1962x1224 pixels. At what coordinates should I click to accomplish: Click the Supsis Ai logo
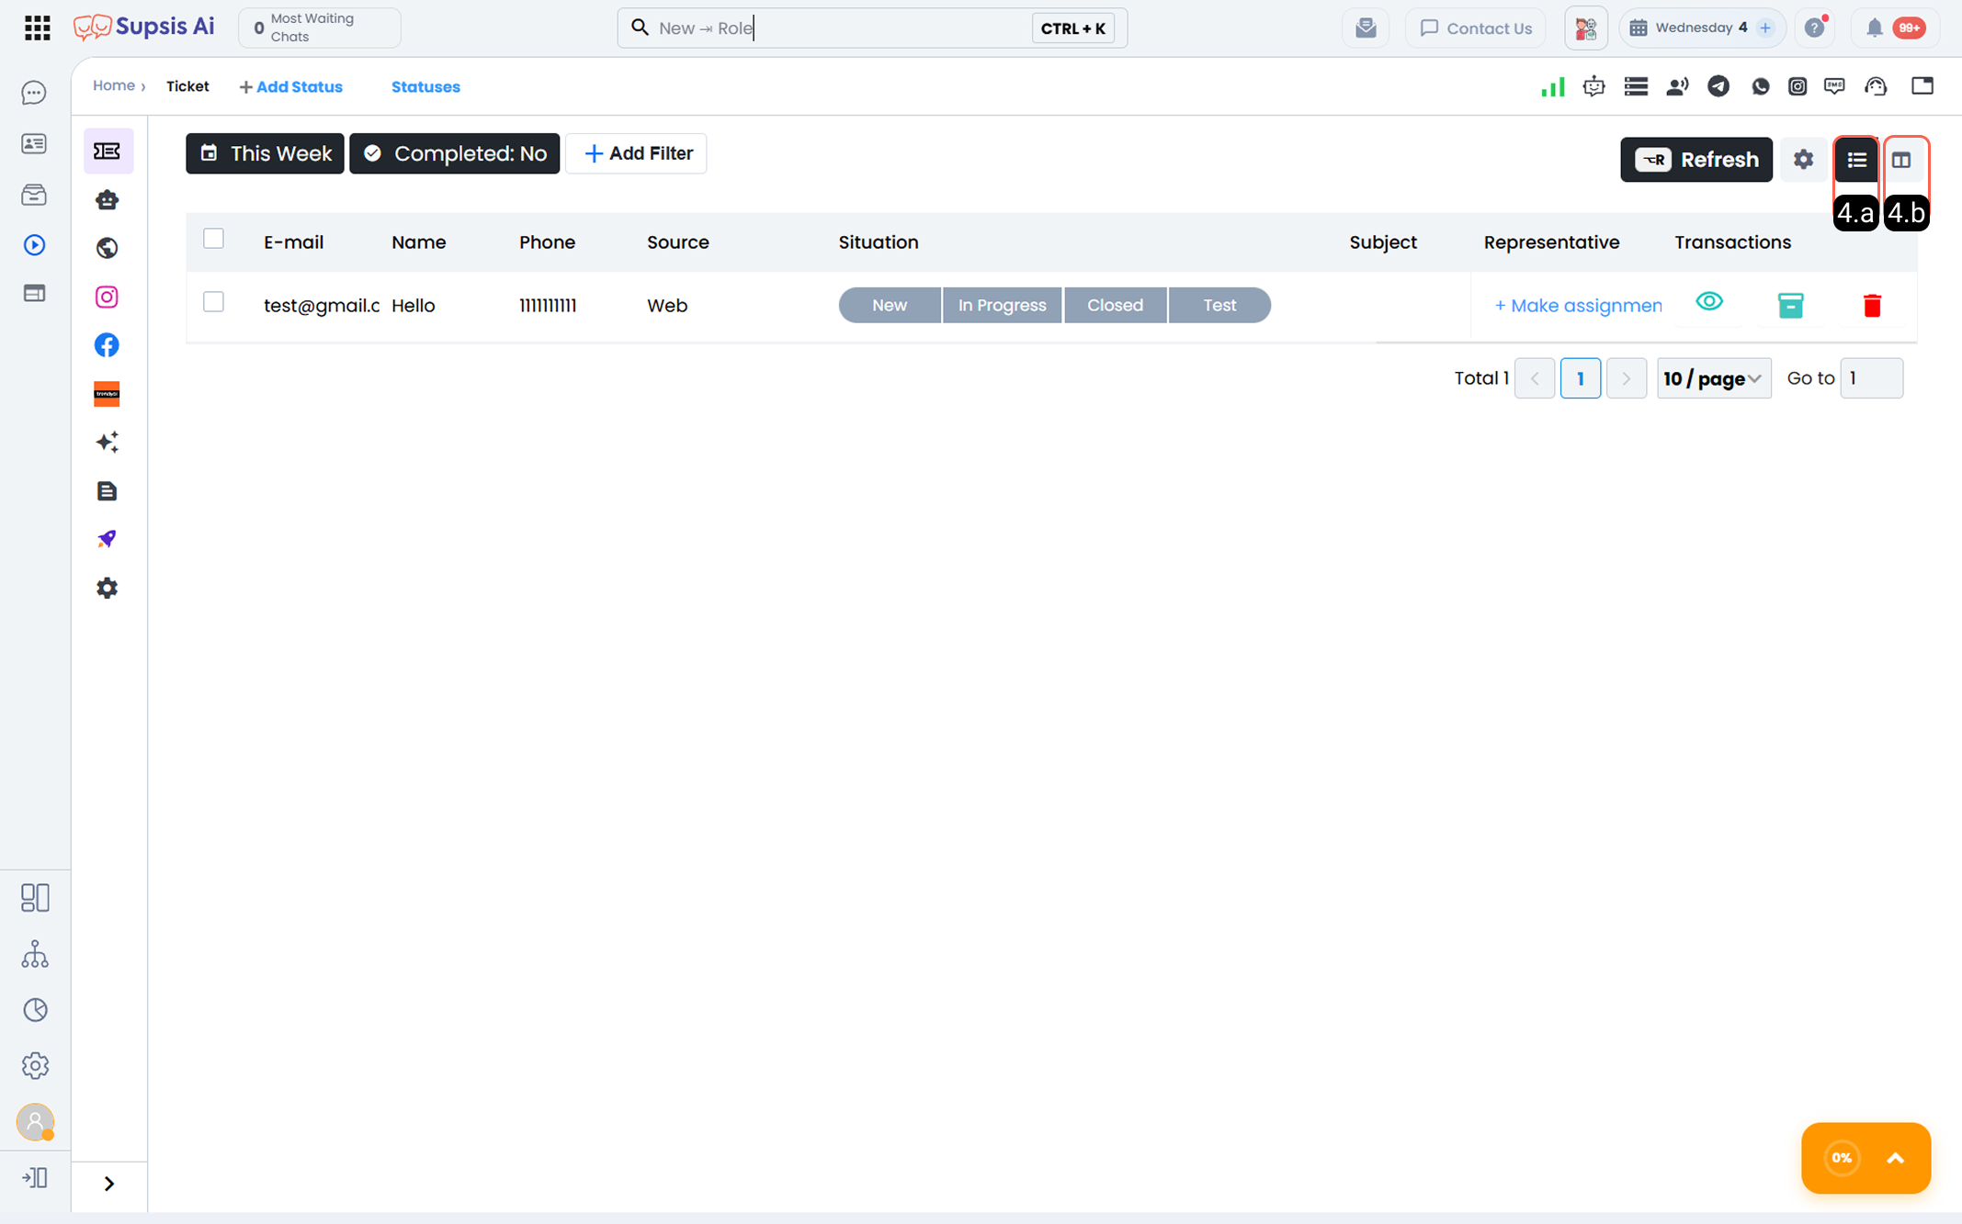click(x=144, y=28)
